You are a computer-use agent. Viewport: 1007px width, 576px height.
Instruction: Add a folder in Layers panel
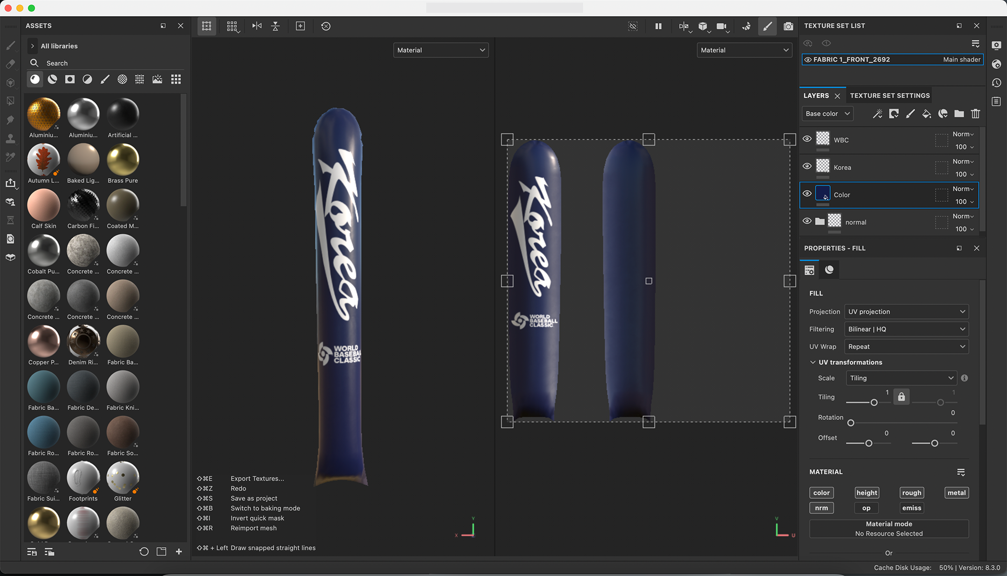coord(959,114)
